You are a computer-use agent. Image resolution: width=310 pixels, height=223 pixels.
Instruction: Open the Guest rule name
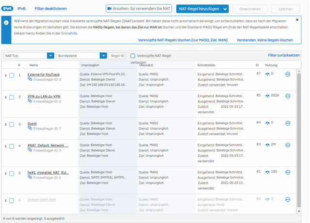pyautogui.click(x=32, y=124)
